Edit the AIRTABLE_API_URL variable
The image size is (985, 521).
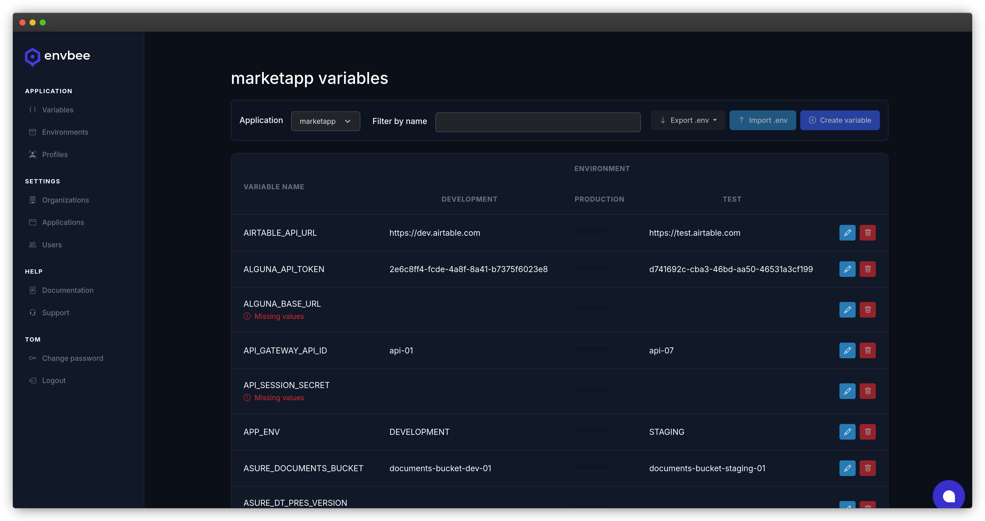(847, 232)
